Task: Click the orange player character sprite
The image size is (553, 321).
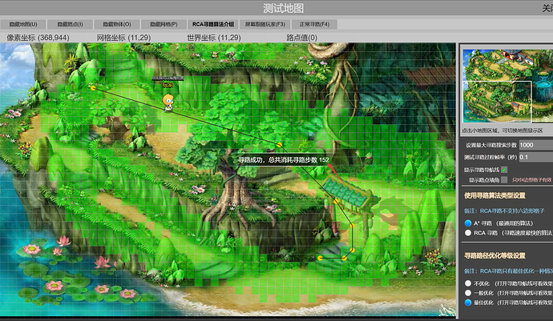Action: (168, 102)
